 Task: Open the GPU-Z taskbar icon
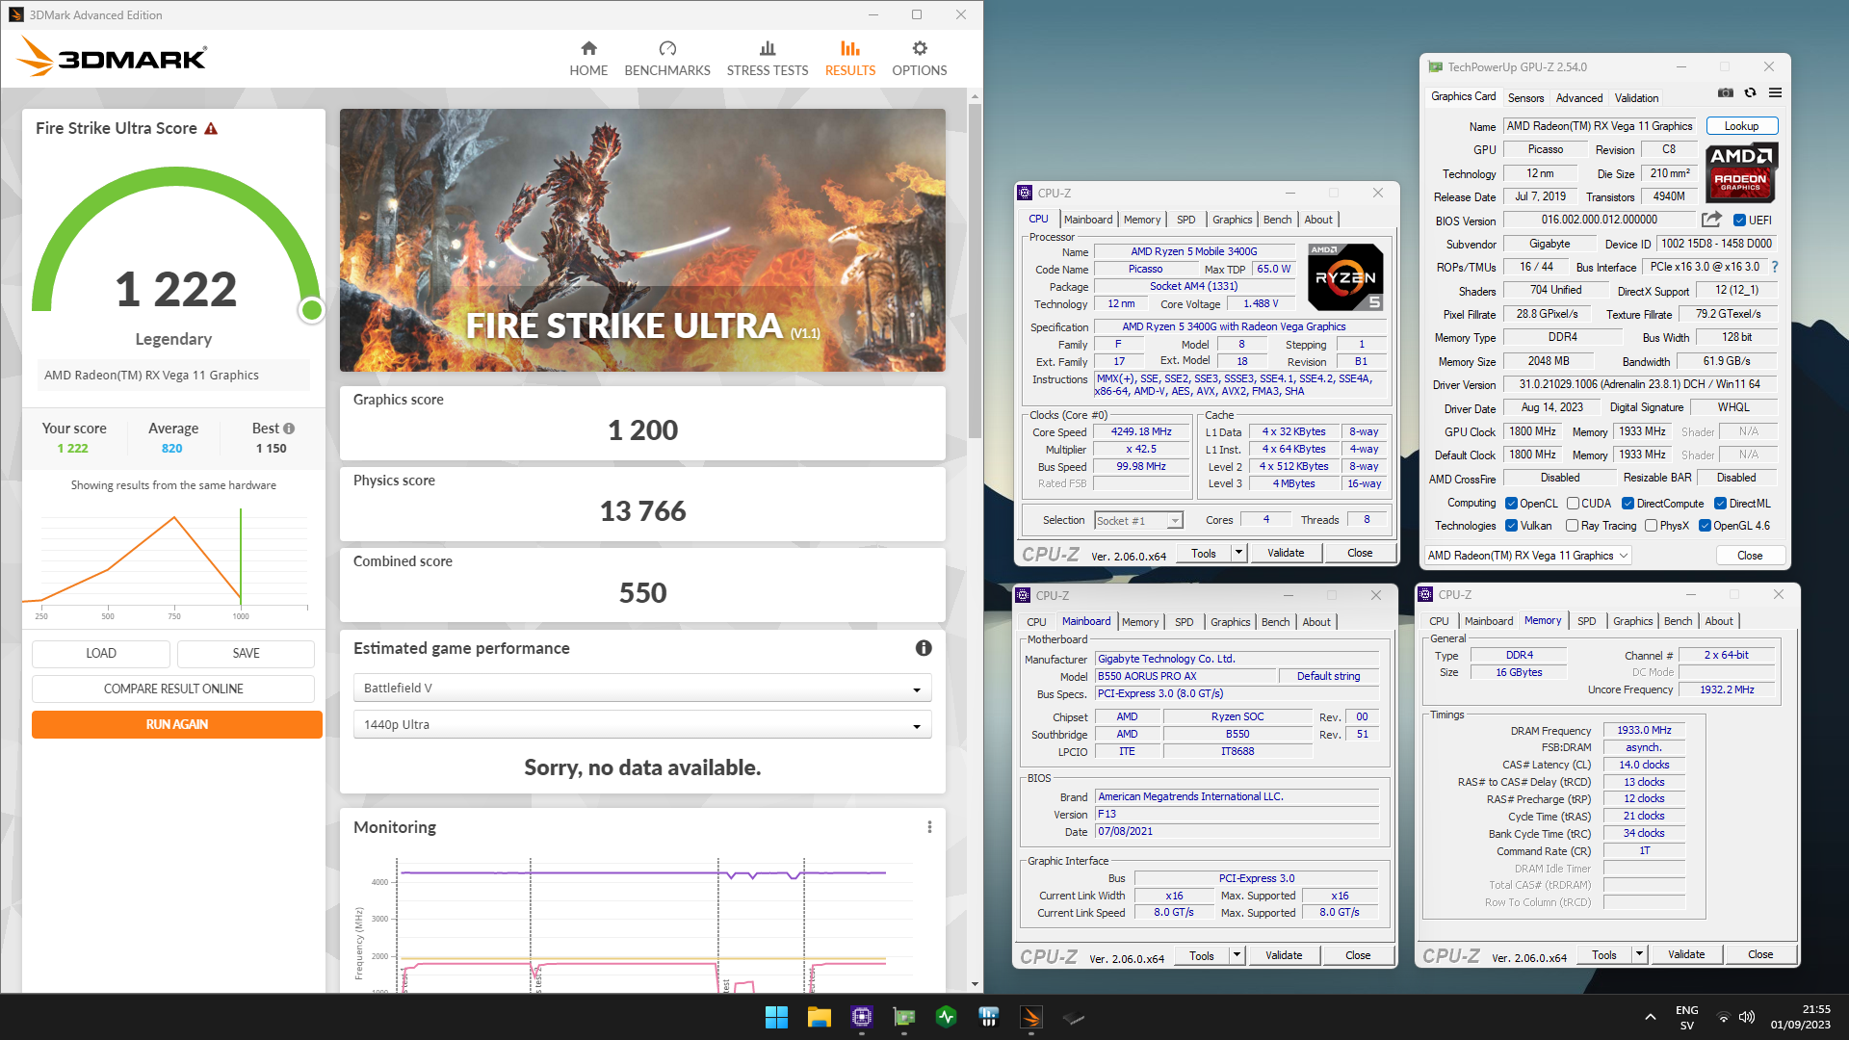904,1017
